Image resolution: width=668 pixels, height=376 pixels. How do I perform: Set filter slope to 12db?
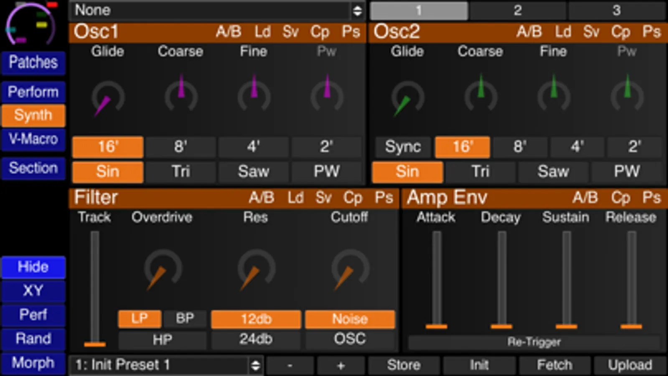point(256,319)
